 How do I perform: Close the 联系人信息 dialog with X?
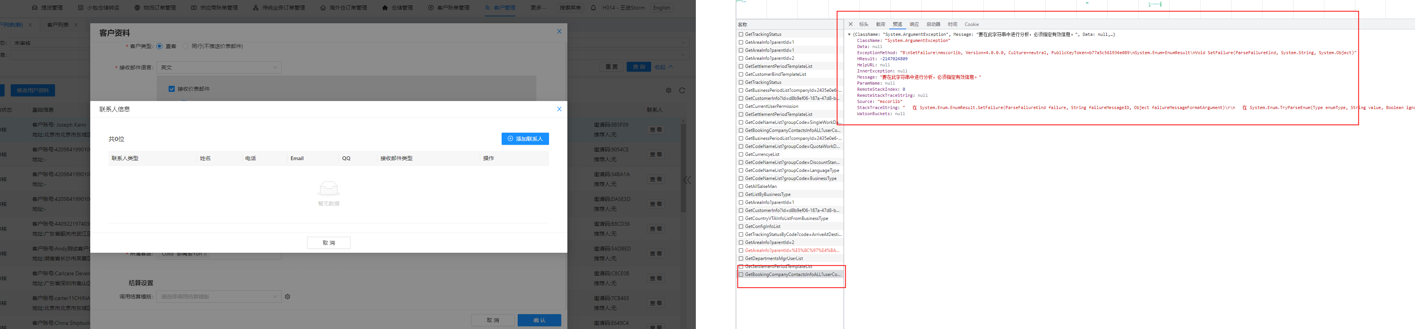coord(559,109)
